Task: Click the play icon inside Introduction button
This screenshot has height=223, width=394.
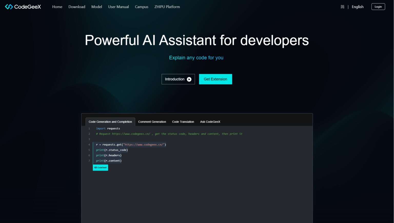Action: point(189,79)
